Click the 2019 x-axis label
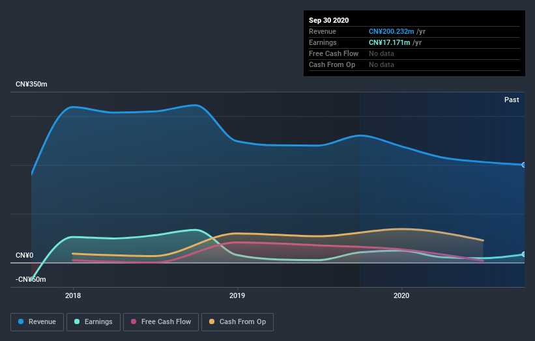535x341 pixels. (237, 295)
